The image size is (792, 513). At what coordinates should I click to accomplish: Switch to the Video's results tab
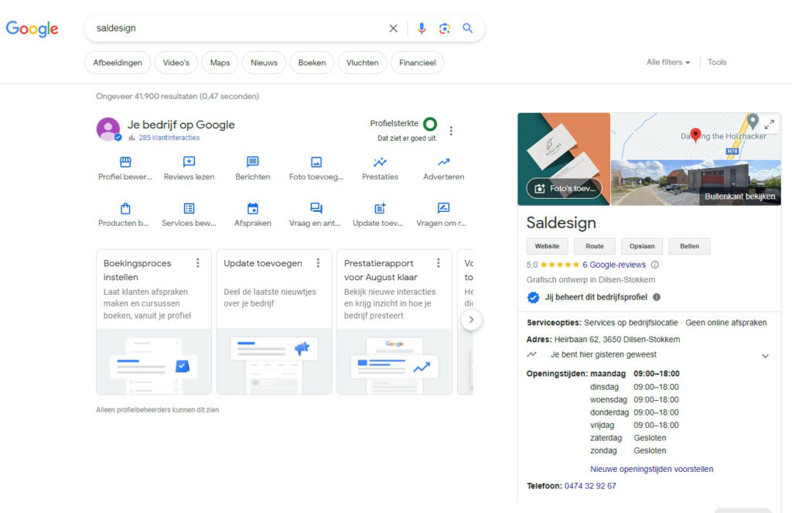(176, 63)
